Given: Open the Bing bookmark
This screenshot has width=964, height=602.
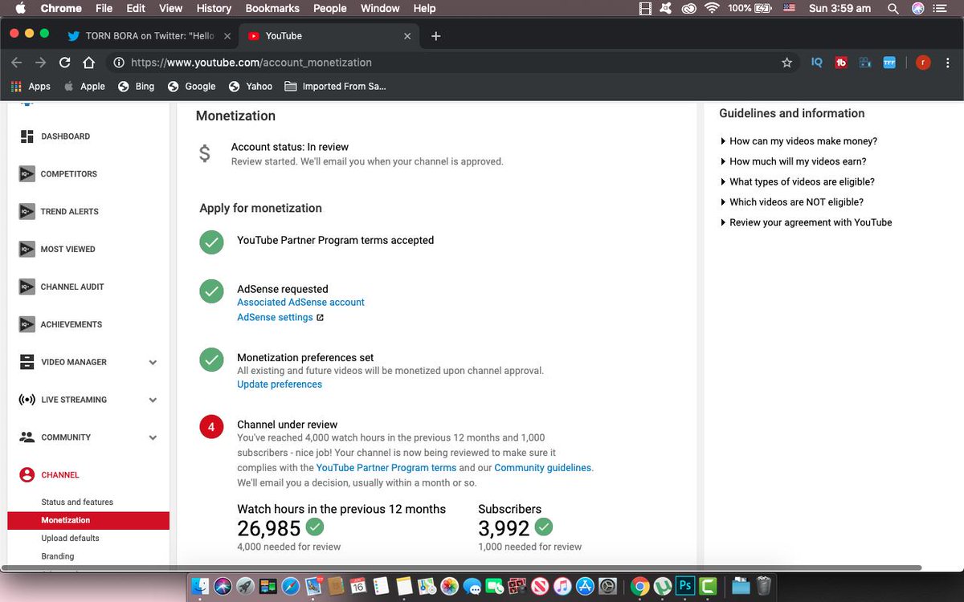Looking at the screenshot, I should 136,86.
